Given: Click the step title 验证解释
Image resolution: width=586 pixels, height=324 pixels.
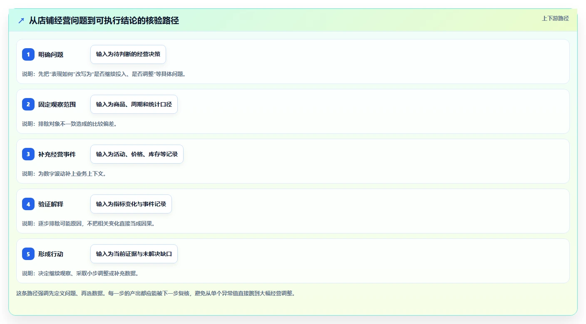Looking at the screenshot, I should tap(51, 204).
